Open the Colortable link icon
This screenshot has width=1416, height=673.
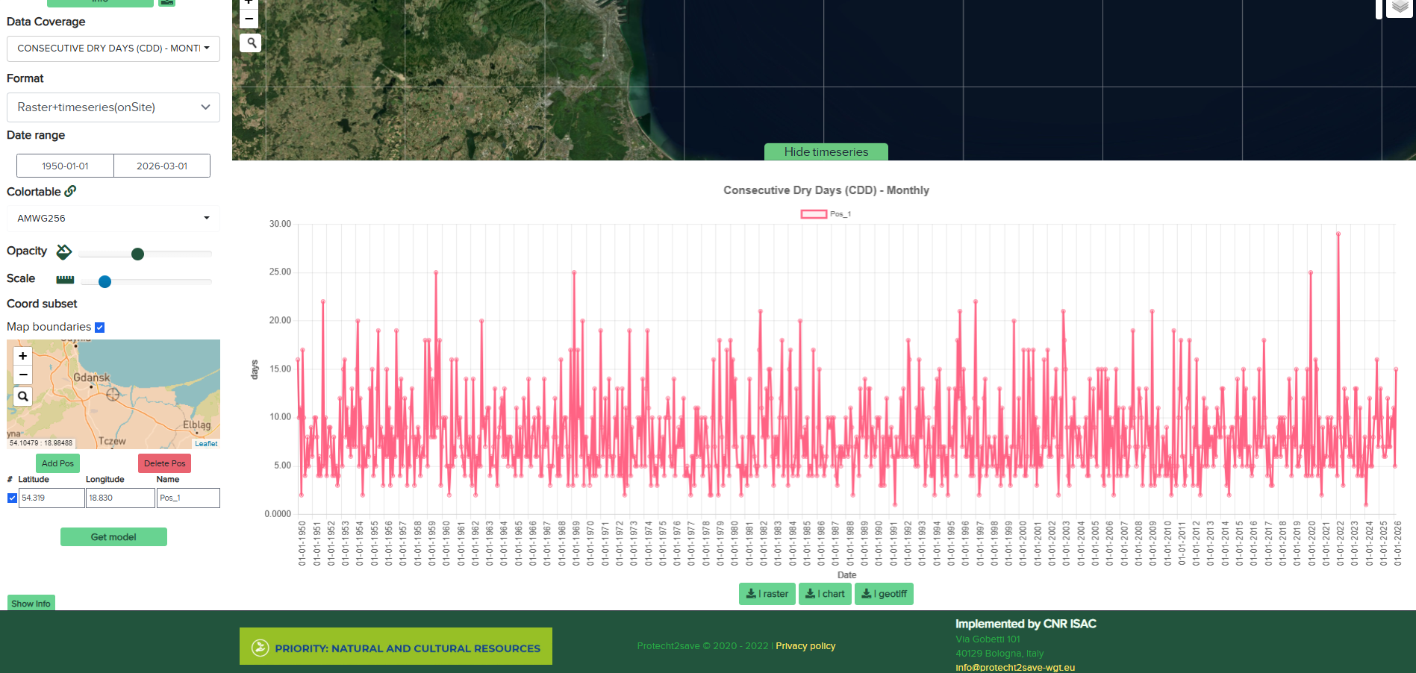point(71,191)
